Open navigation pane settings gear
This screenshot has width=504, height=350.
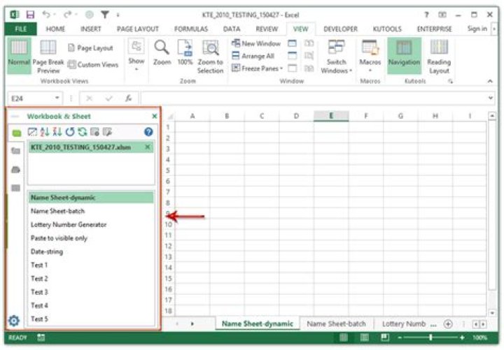(15, 321)
